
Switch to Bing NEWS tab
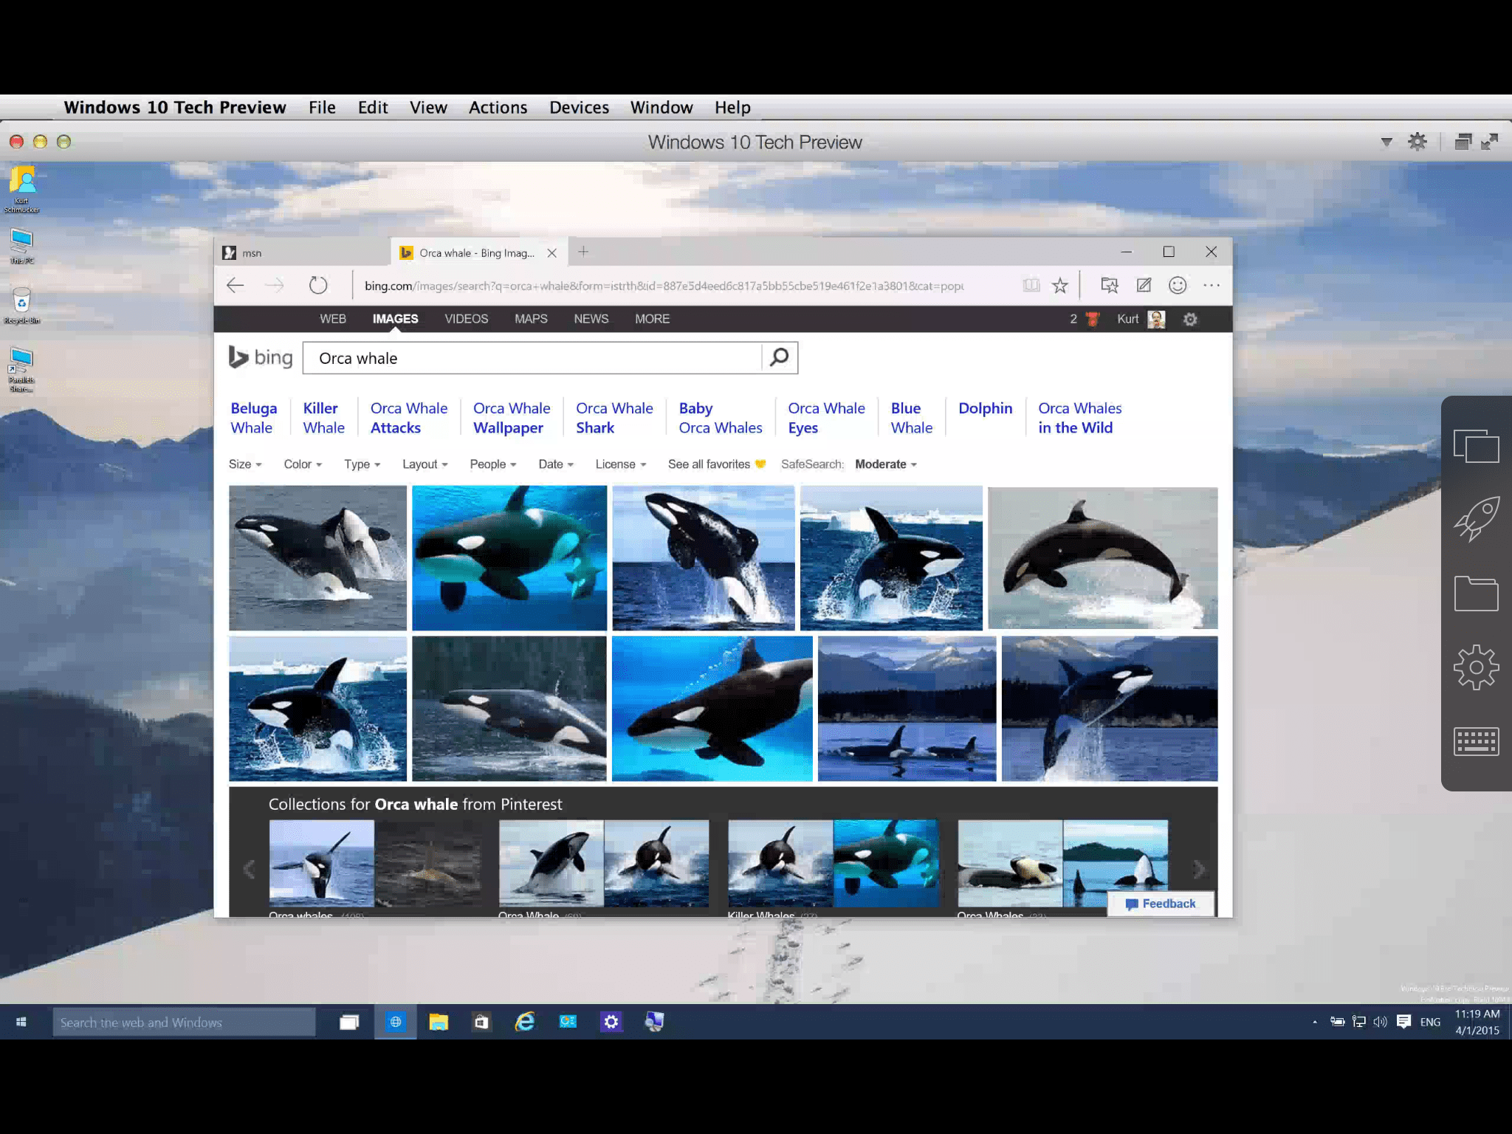(x=591, y=319)
